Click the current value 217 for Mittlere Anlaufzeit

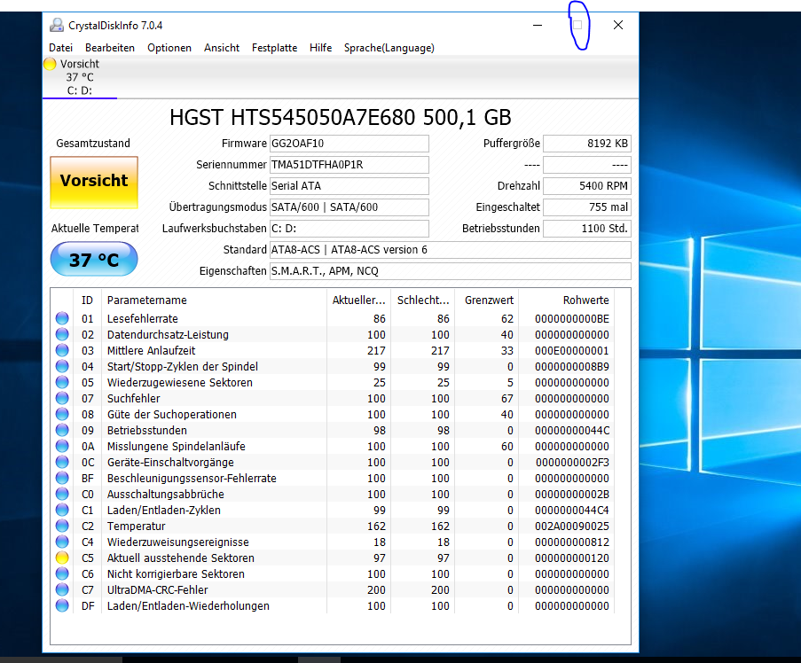click(376, 350)
